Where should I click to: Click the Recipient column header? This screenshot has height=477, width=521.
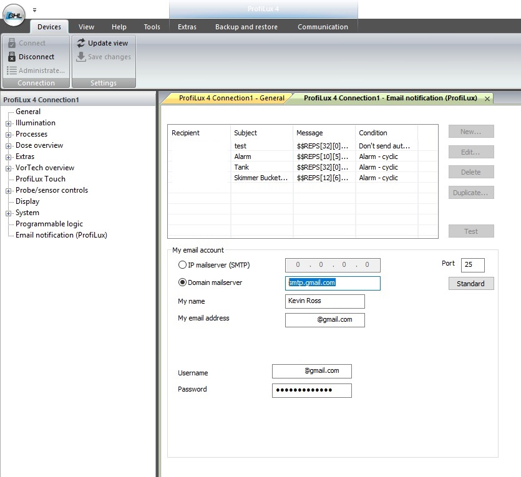[198, 133]
